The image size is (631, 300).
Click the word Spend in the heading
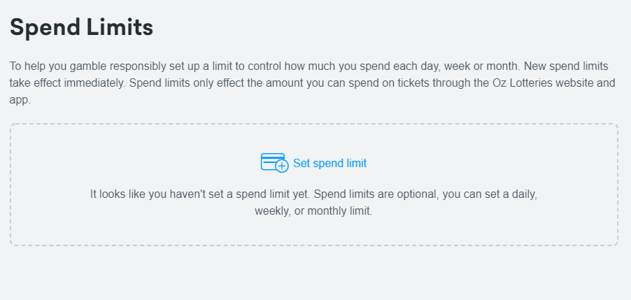pyautogui.click(x=45, y=27)
